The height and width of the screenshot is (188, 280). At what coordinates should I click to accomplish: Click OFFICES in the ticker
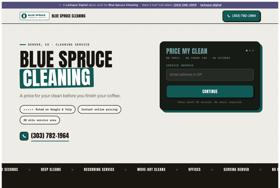194,170
